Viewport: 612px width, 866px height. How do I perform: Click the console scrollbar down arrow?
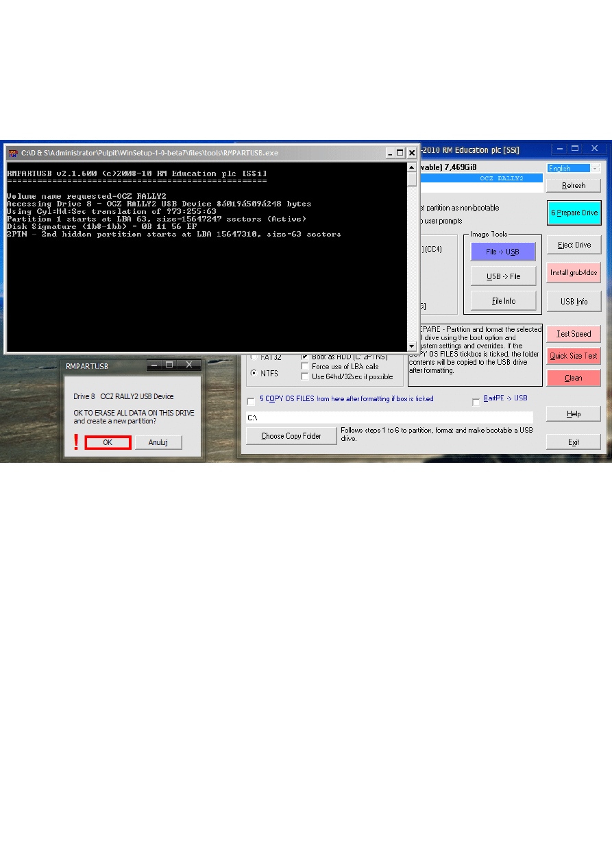[x=412, y=347]
